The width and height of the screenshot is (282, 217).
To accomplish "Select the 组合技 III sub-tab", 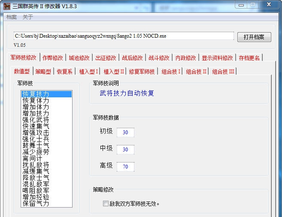I will point(223,72).
